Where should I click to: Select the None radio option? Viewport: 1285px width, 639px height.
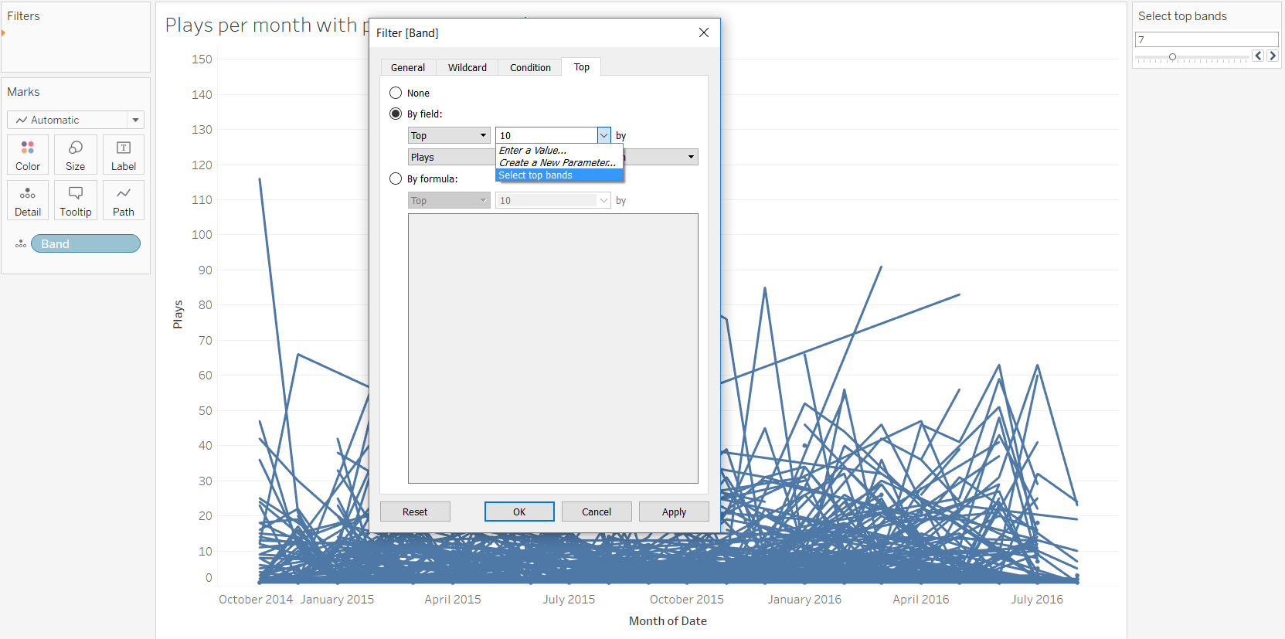(396, 93)
